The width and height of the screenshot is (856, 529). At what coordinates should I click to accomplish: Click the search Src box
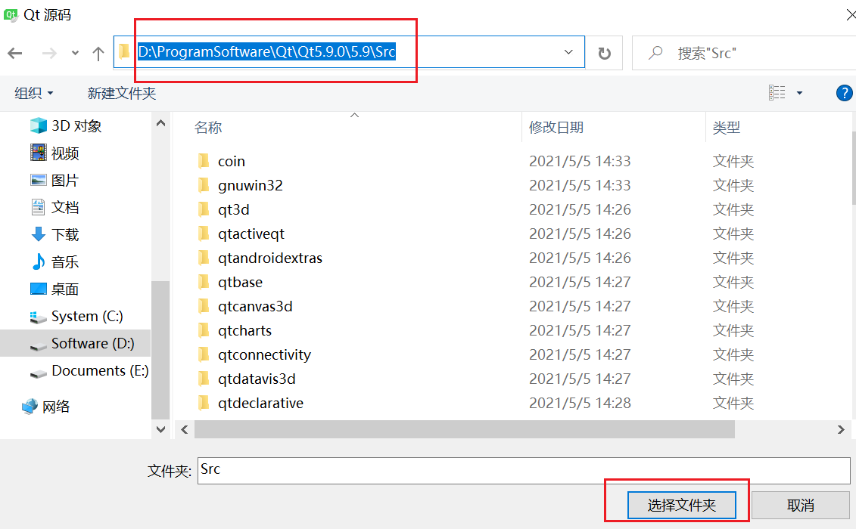click(x=743, y=53)
